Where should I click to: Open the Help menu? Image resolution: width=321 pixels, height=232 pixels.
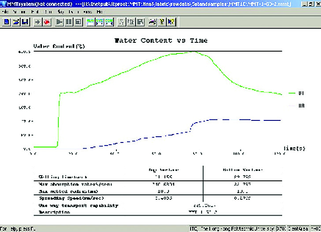click(x=99, y=11)
